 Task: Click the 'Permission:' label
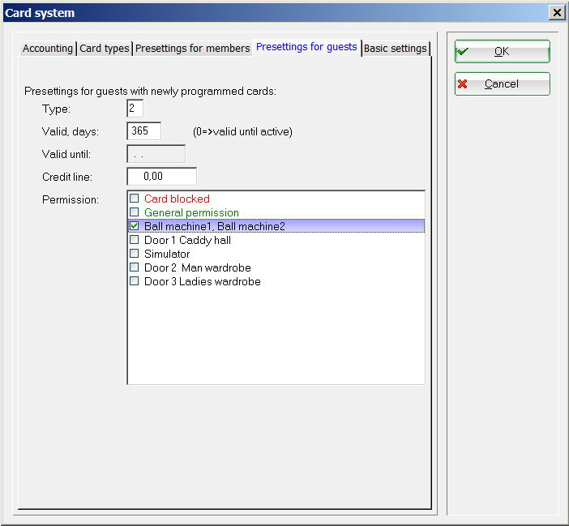pyautogui.click(x=71, y=199)
